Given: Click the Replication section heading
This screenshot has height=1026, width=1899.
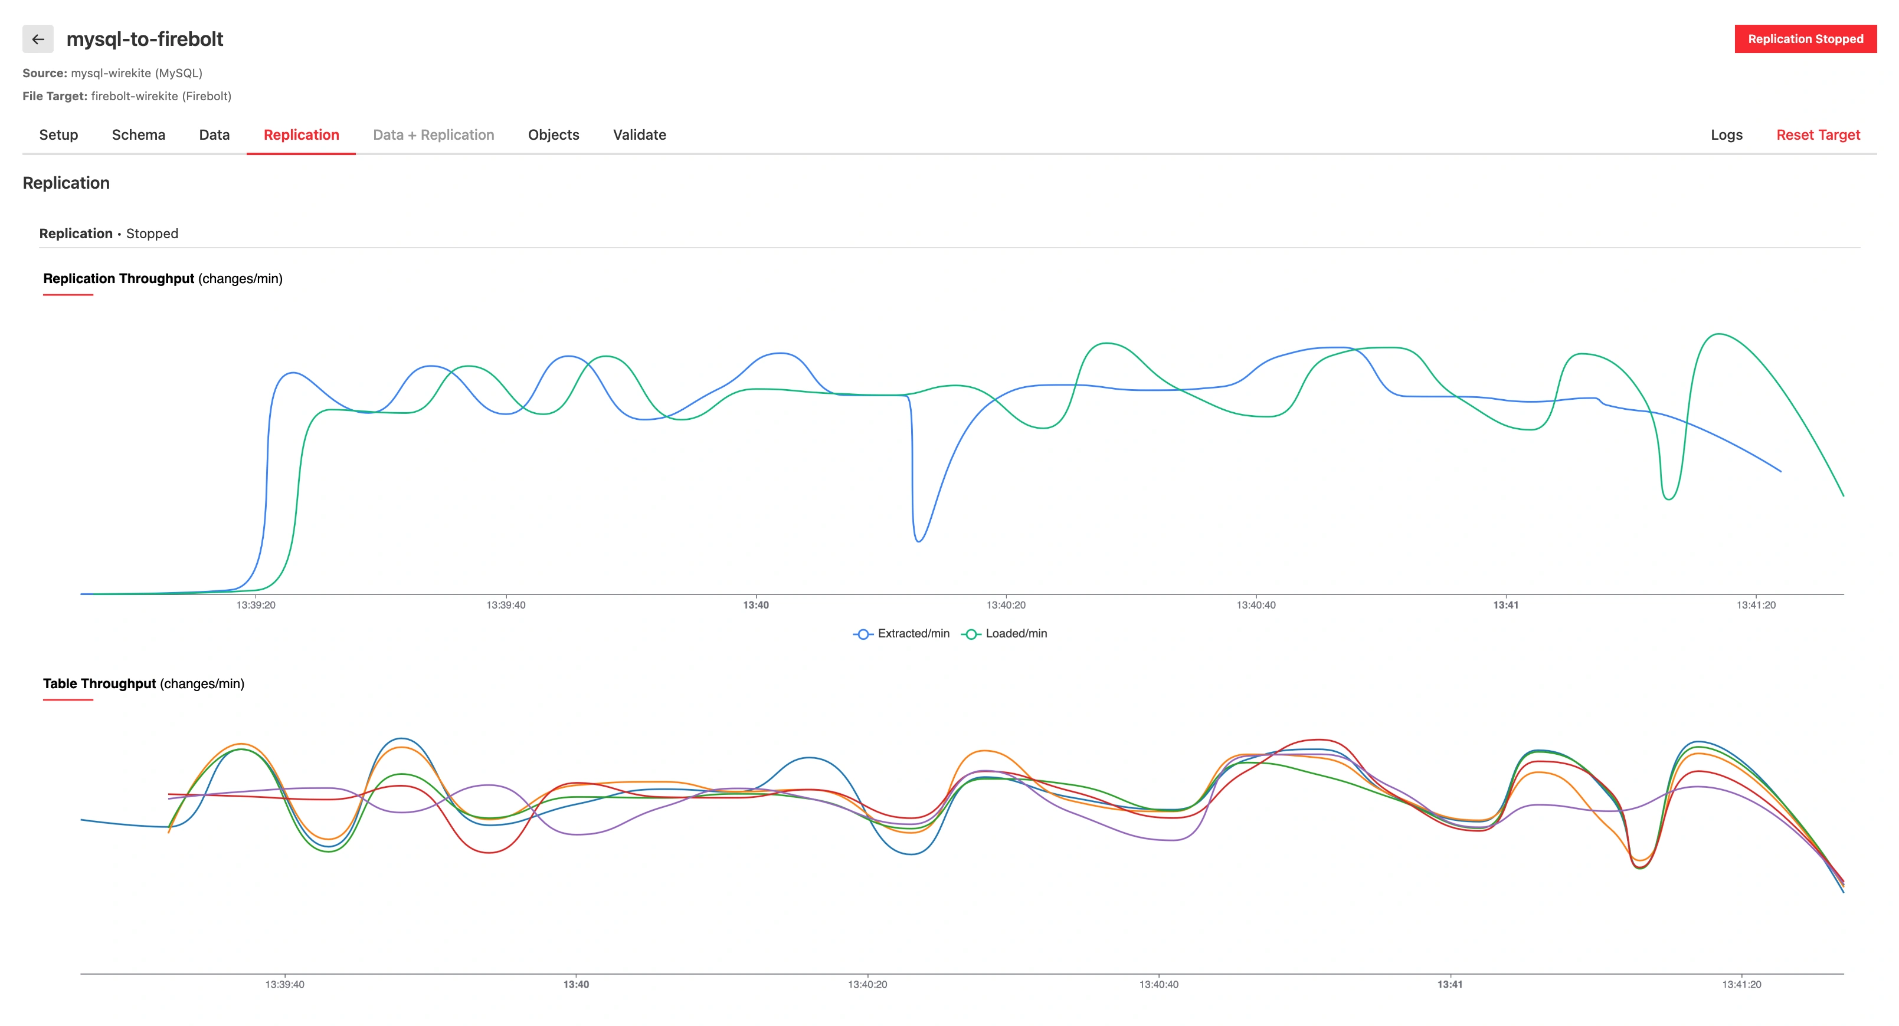Looking at the screenshot, I should click(66, 183).
